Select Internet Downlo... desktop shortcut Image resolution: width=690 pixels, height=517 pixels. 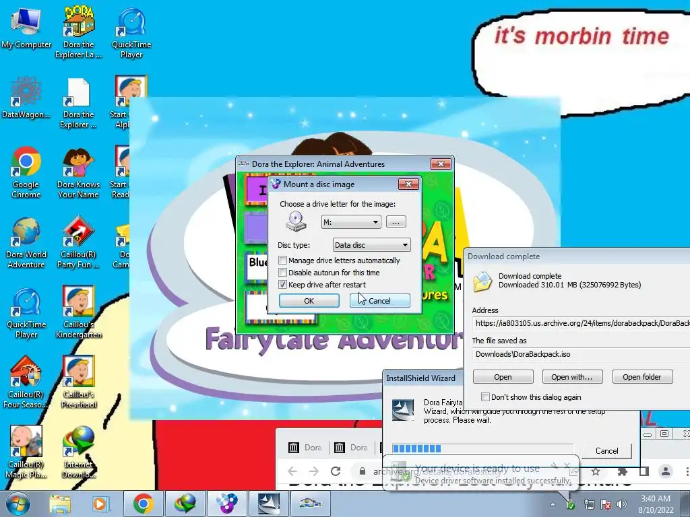point(78,453)
